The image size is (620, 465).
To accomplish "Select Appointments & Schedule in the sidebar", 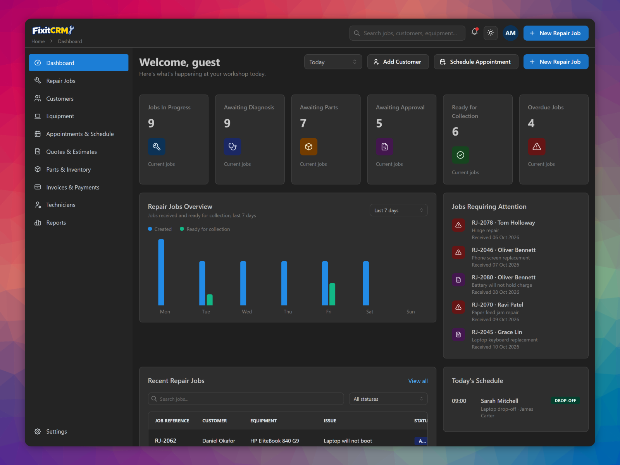I will point(79,134).
